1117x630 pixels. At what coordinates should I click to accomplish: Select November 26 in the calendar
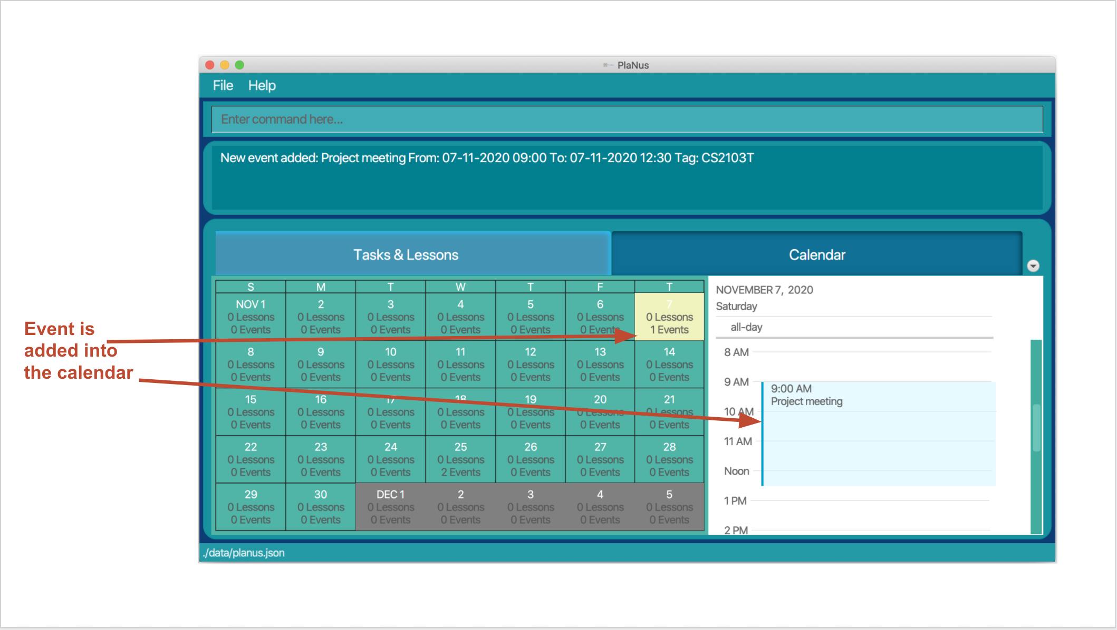[531, 459]
